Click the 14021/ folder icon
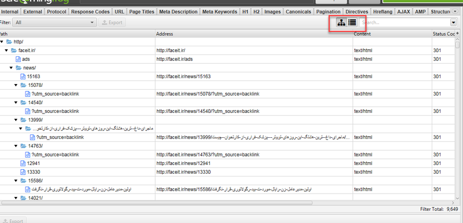Image resolution: width=463 pixels, height=223 pixels. click(23, 198)
